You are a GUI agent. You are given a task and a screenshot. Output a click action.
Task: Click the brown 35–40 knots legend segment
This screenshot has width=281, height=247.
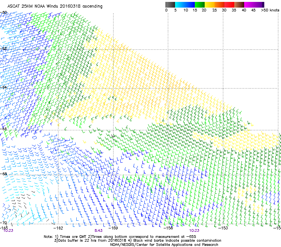(239, 5)
